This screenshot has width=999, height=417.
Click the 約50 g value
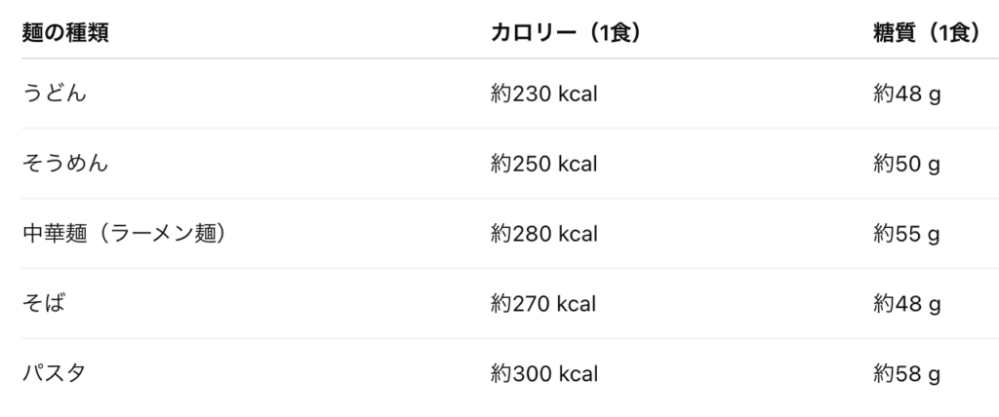[x=907, y=164]
